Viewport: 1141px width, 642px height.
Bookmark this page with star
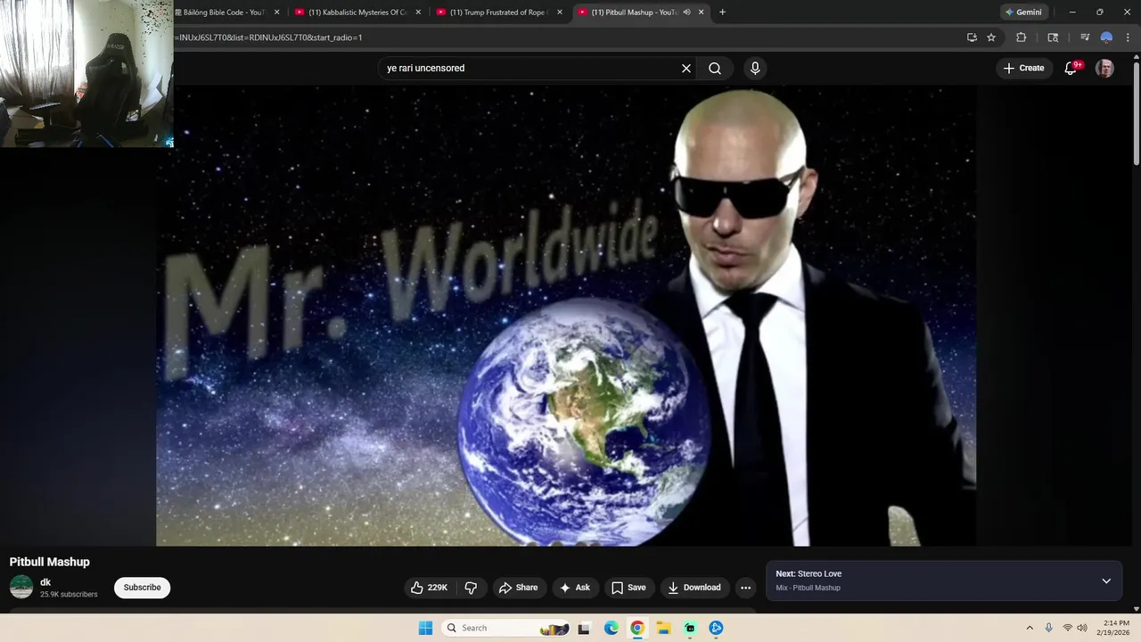[991, 37]
